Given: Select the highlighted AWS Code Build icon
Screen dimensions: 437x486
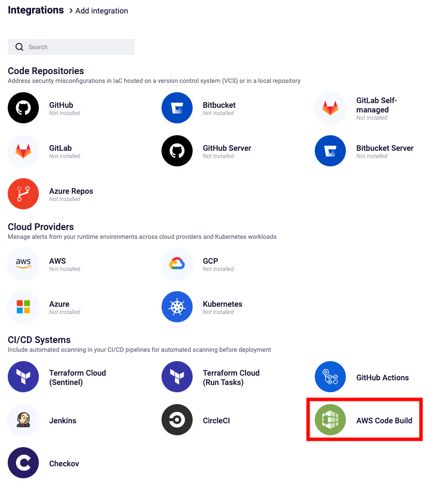Looking at the screenshot, I should coord(330,420).
